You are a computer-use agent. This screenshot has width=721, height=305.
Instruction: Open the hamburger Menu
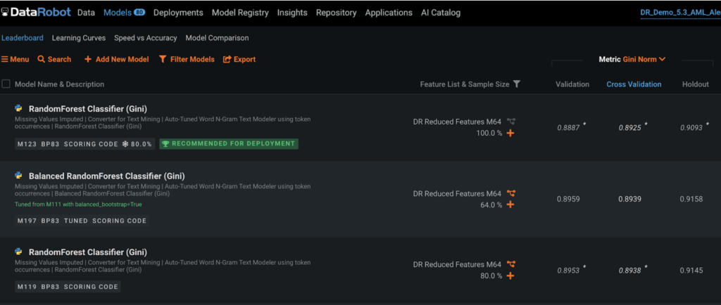(15, 59)
